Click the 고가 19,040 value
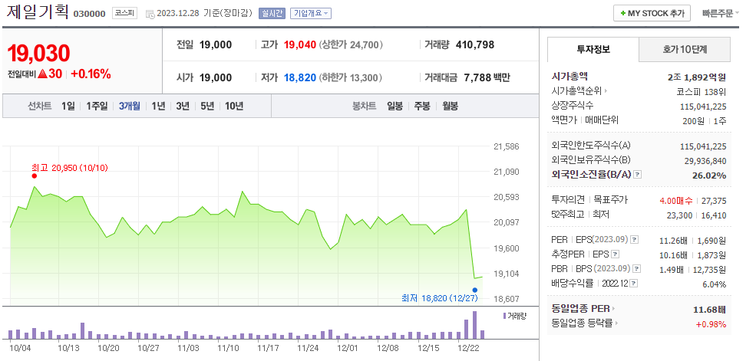 click(300, 44)
